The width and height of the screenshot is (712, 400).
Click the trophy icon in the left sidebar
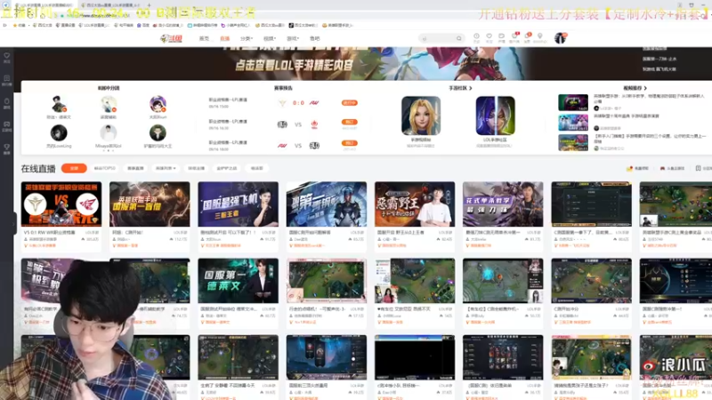tap(7, 148)
